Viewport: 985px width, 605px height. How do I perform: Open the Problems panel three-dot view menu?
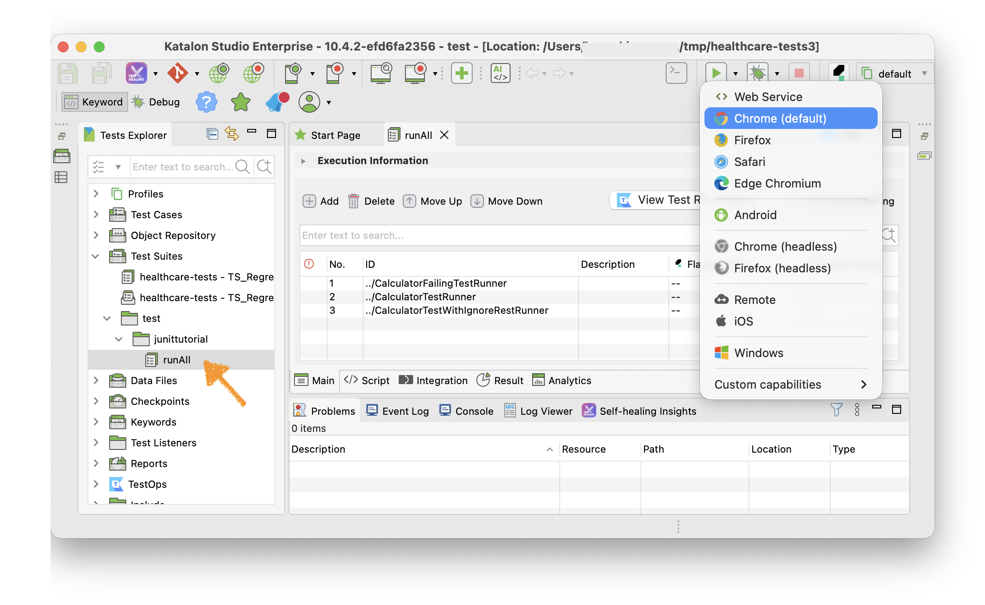point(857,410)
